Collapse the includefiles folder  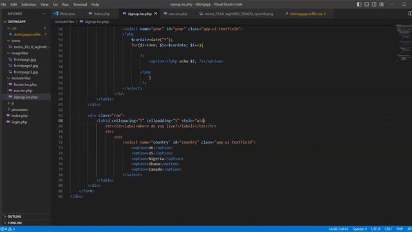point(8,78)
